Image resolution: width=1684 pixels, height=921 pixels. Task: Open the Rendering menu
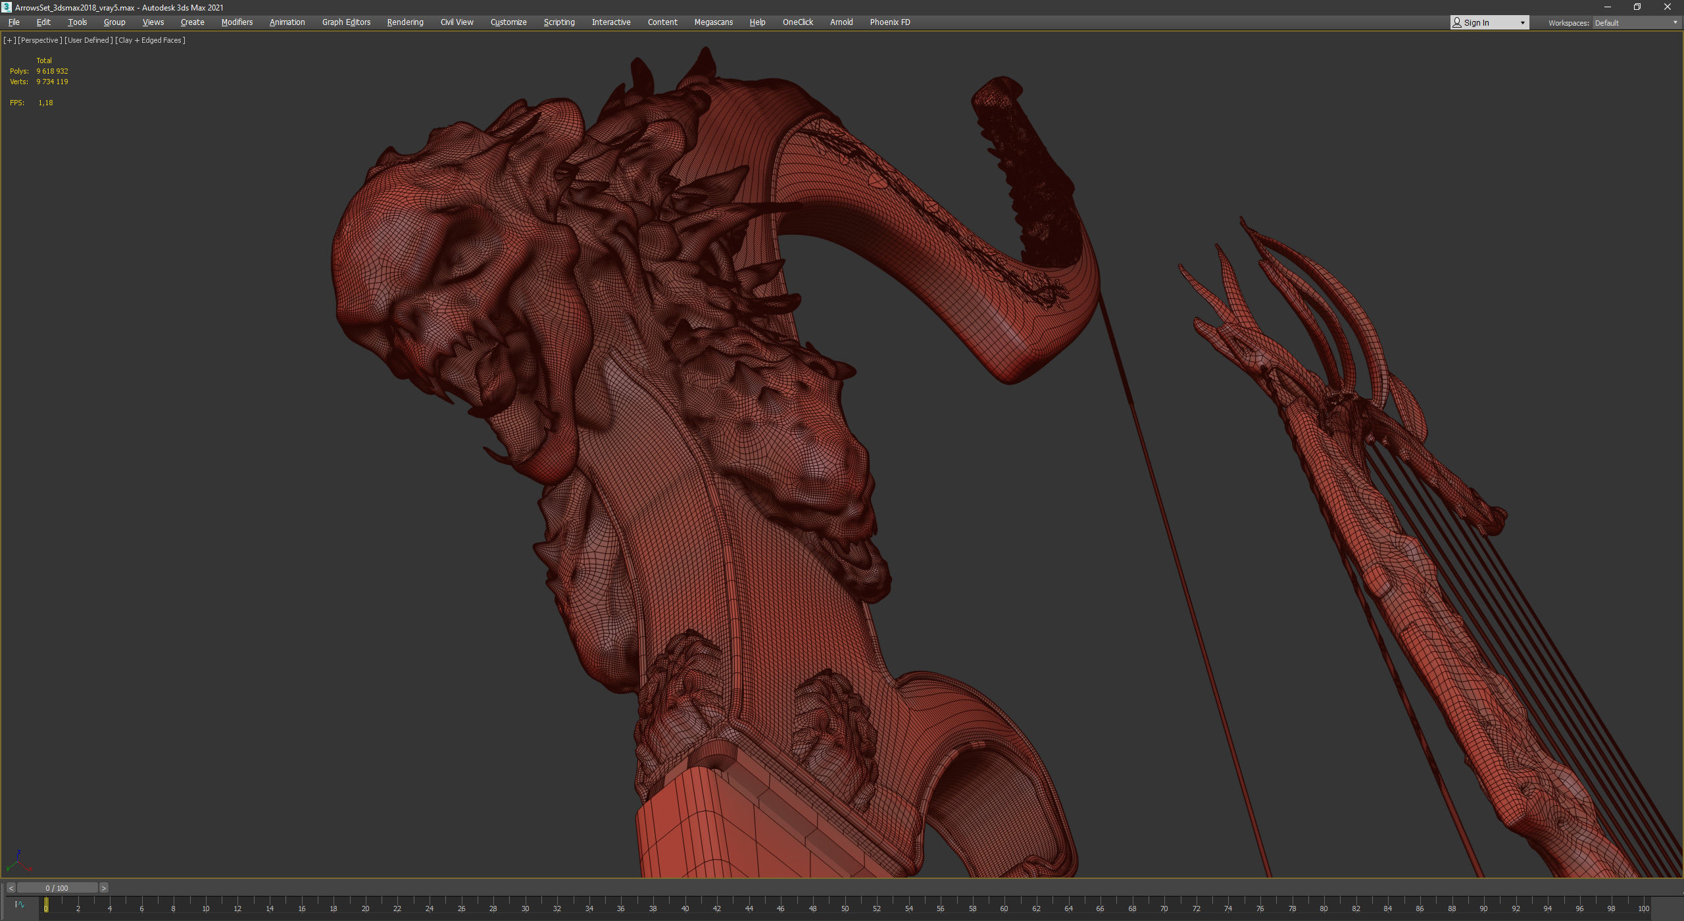[405, 22]
